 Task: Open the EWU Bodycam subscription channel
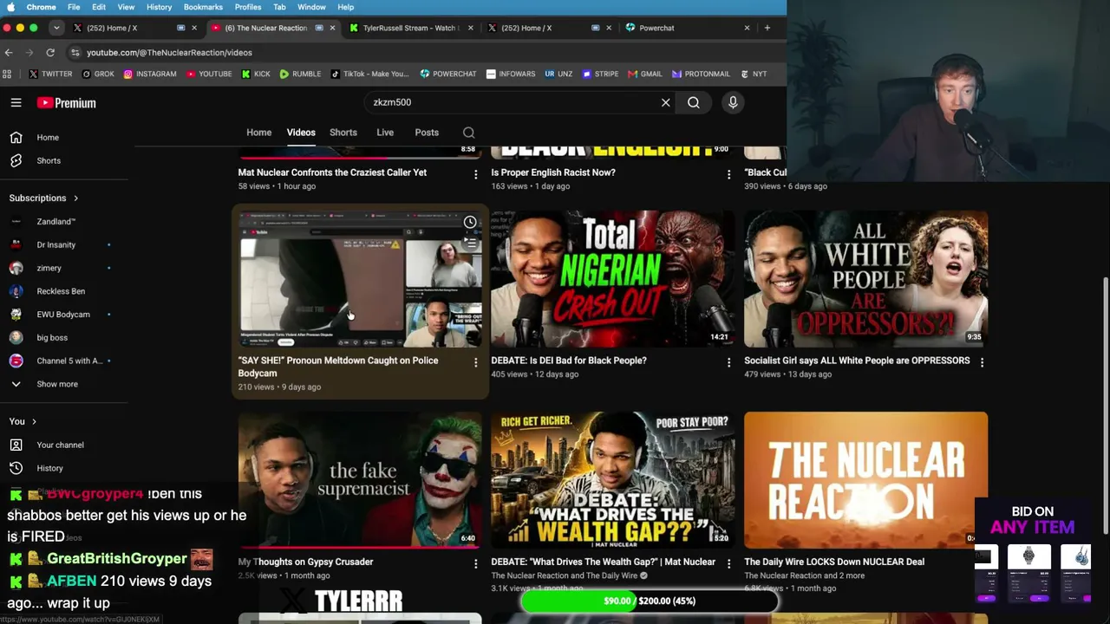pyautogui.click(x=65, y=315)
